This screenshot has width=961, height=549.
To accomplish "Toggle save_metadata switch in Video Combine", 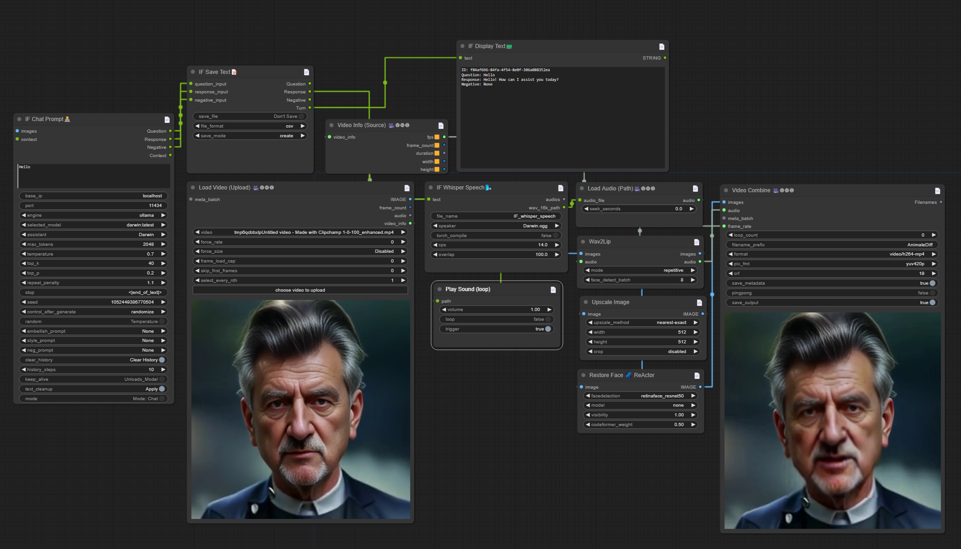I will pyautogui.click(x=932, y=283).
